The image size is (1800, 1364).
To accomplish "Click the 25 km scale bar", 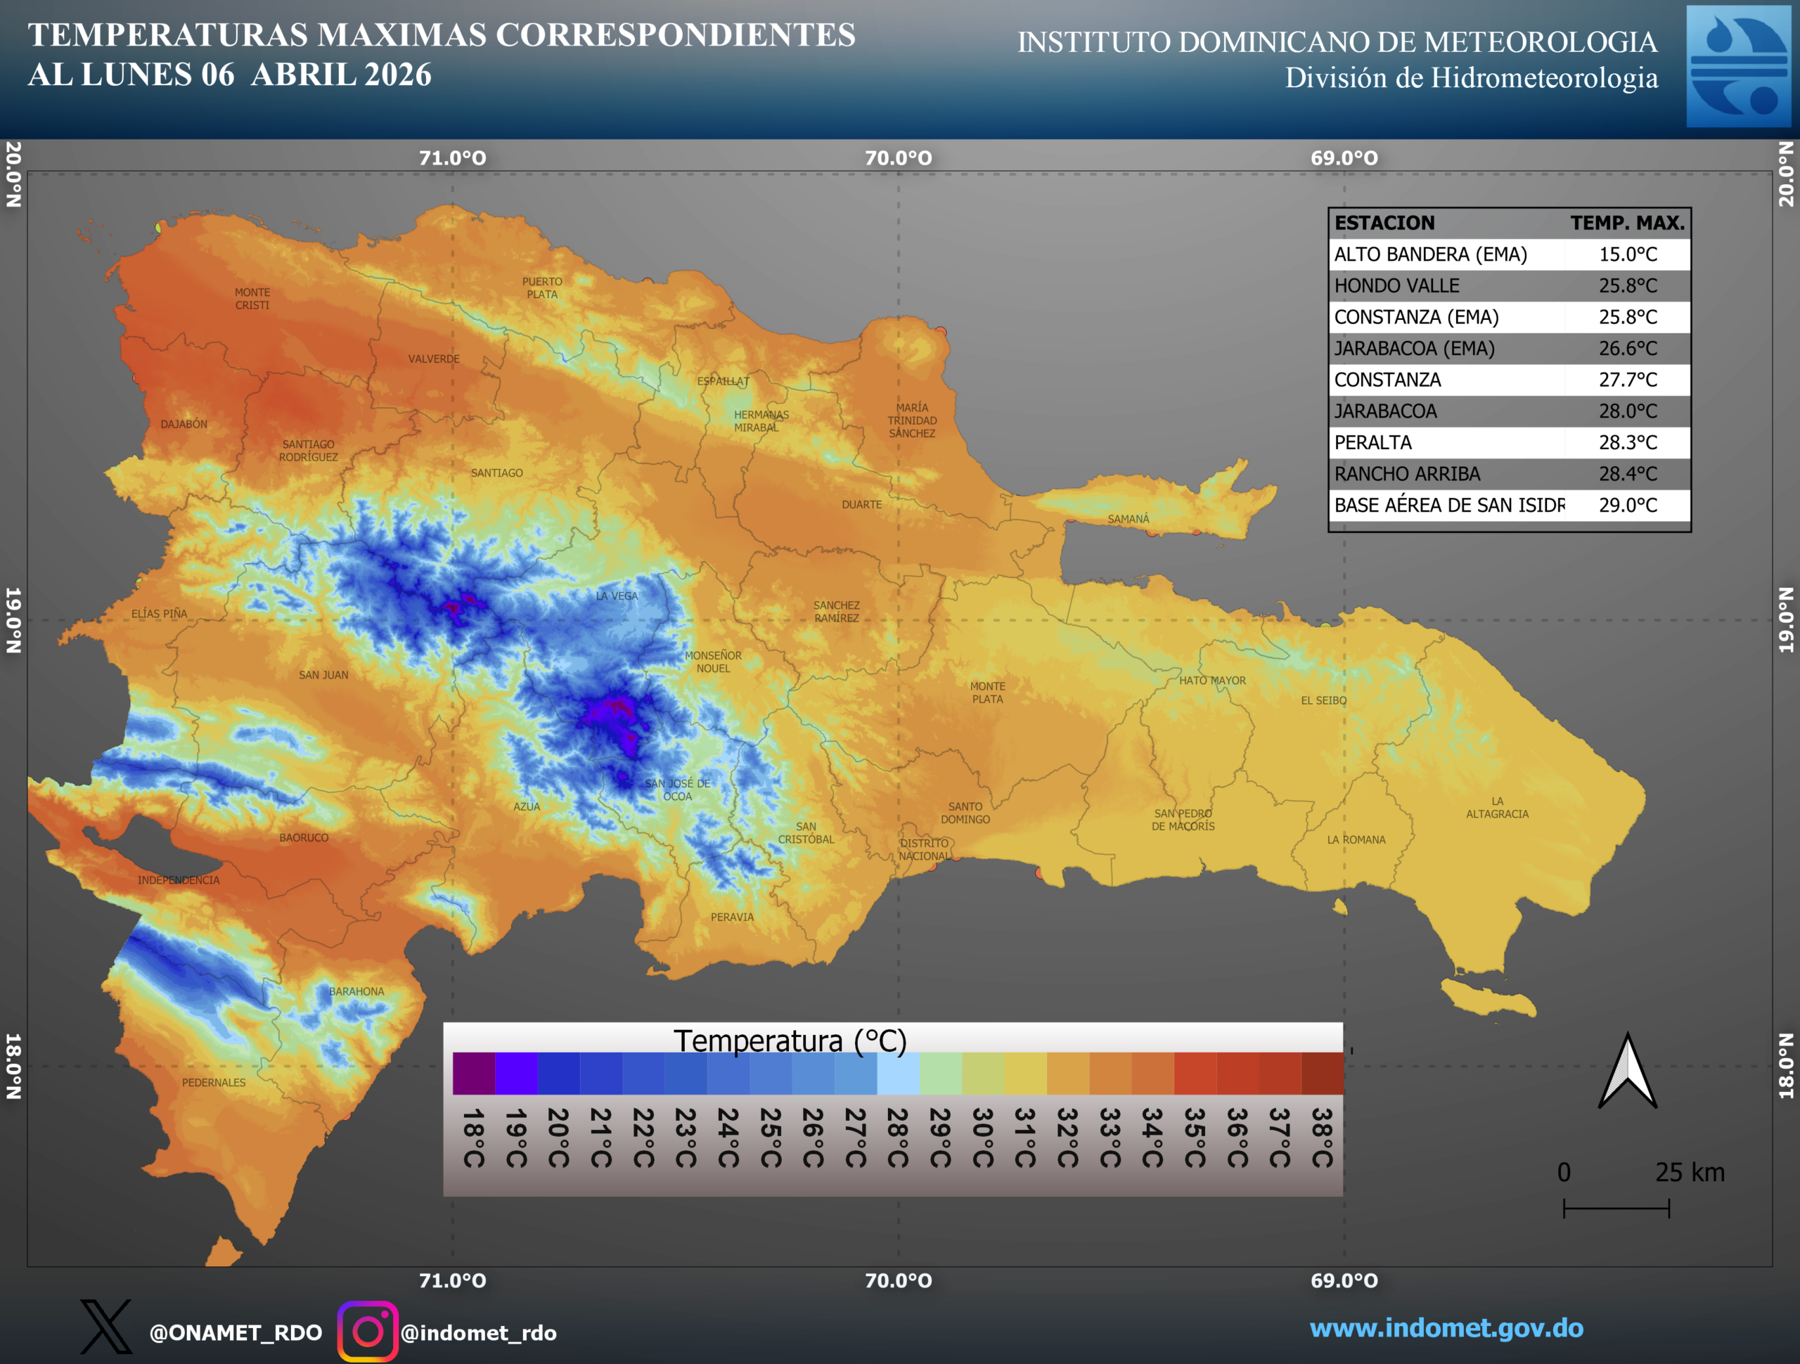I will tap(1616, 1208).
